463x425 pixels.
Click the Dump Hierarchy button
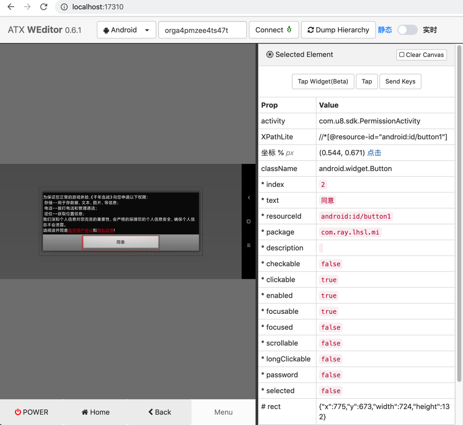(x=338, y=30)
